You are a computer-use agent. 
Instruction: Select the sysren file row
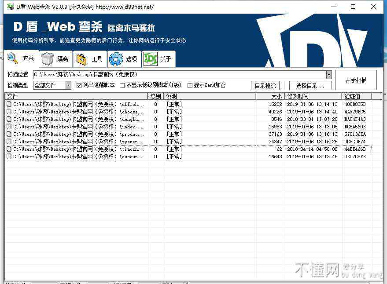(188, 142)
